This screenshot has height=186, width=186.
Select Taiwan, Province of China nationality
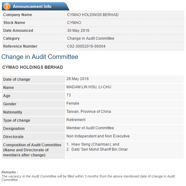pos(89,112)
